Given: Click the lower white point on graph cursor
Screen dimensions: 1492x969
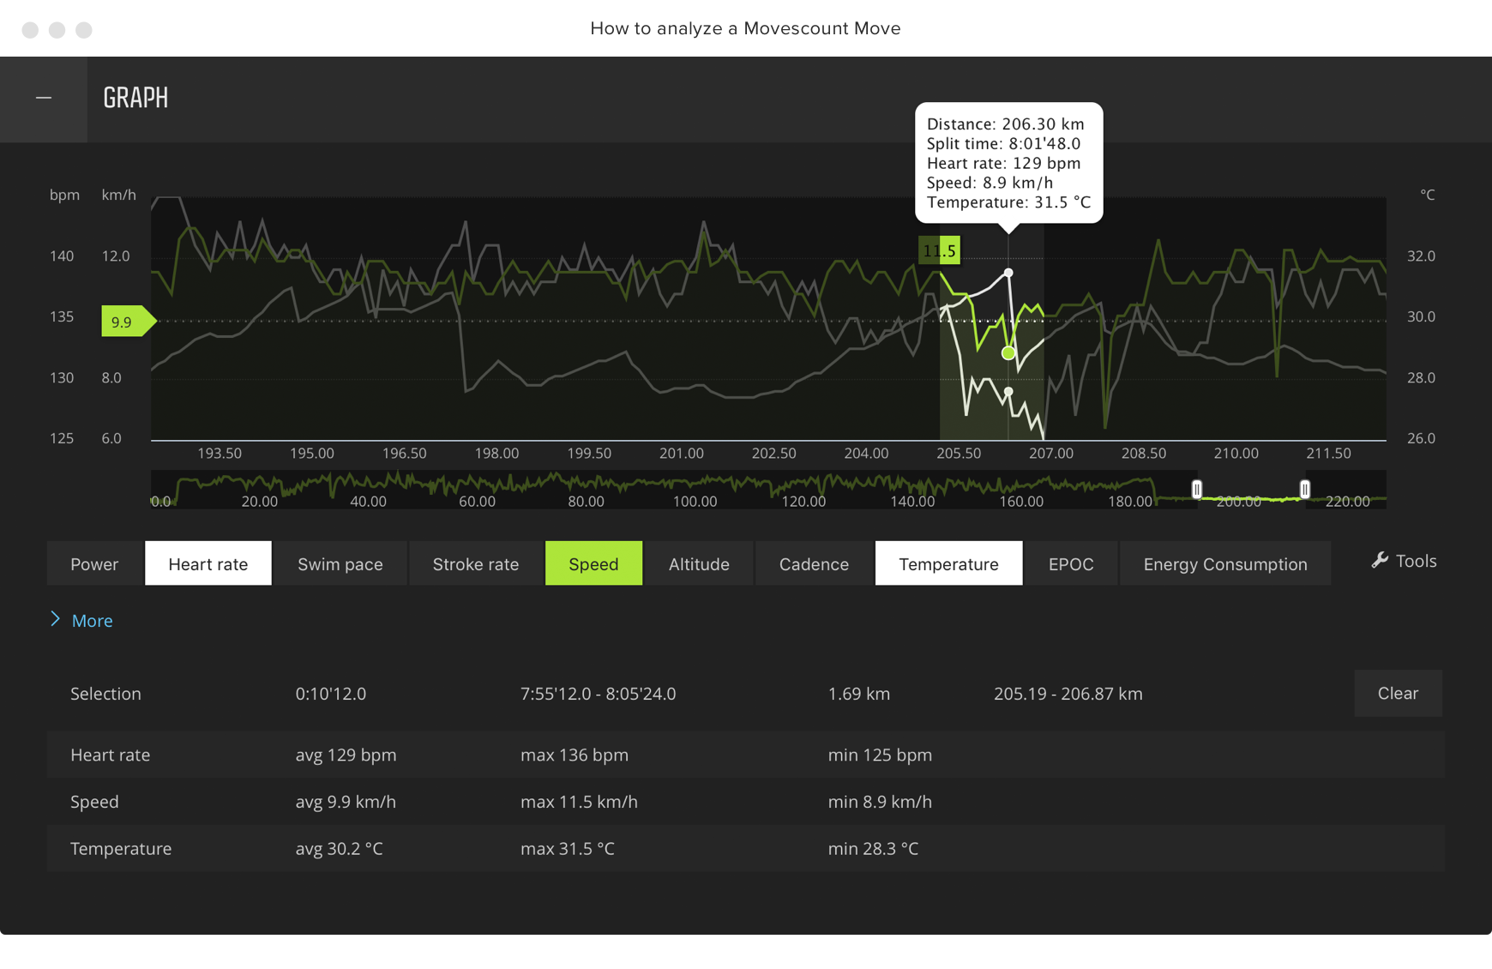Looking at the screenshot, I should pyautogui.click(x=1008, y=392).
